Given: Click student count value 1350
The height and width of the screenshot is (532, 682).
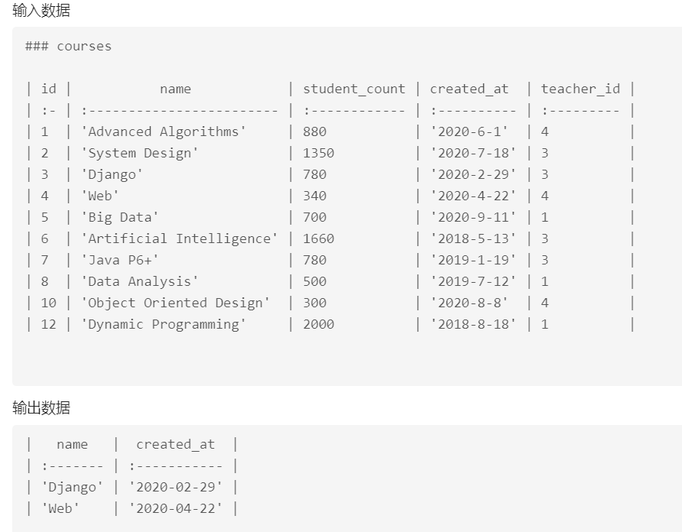Looking at the screenshot, I should 319,153.
